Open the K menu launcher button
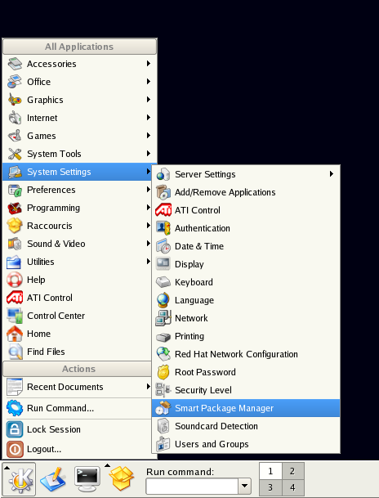This screenshot has width=379, height=498. point(19,479)
